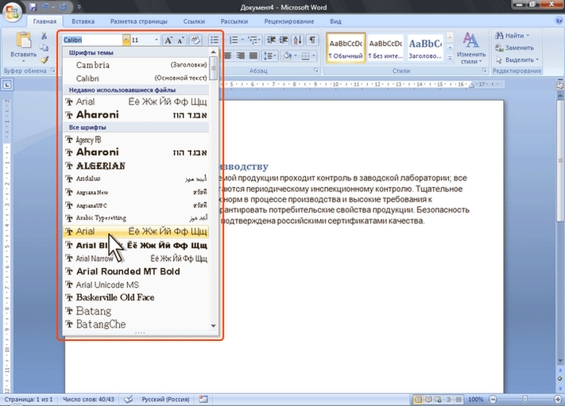Click the Sort A-Z icon
The height and width of the screenshot is (406, 565).
pos(298,40)
